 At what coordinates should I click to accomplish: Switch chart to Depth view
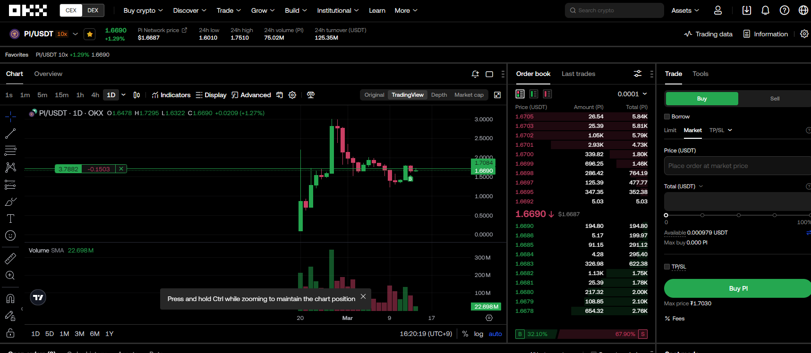tap(439, 95)
